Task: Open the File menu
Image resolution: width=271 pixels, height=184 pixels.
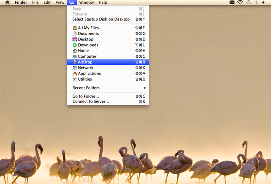Action: coord(35,2)
